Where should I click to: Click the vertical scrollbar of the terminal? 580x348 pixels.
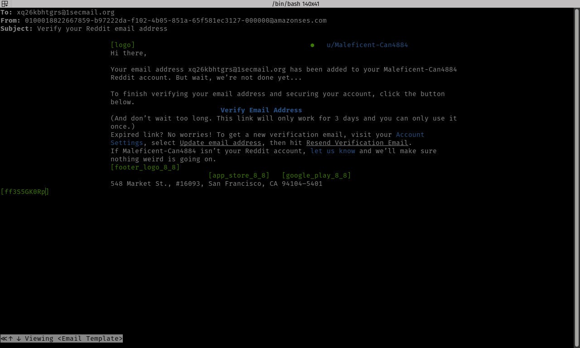point(577,178)
